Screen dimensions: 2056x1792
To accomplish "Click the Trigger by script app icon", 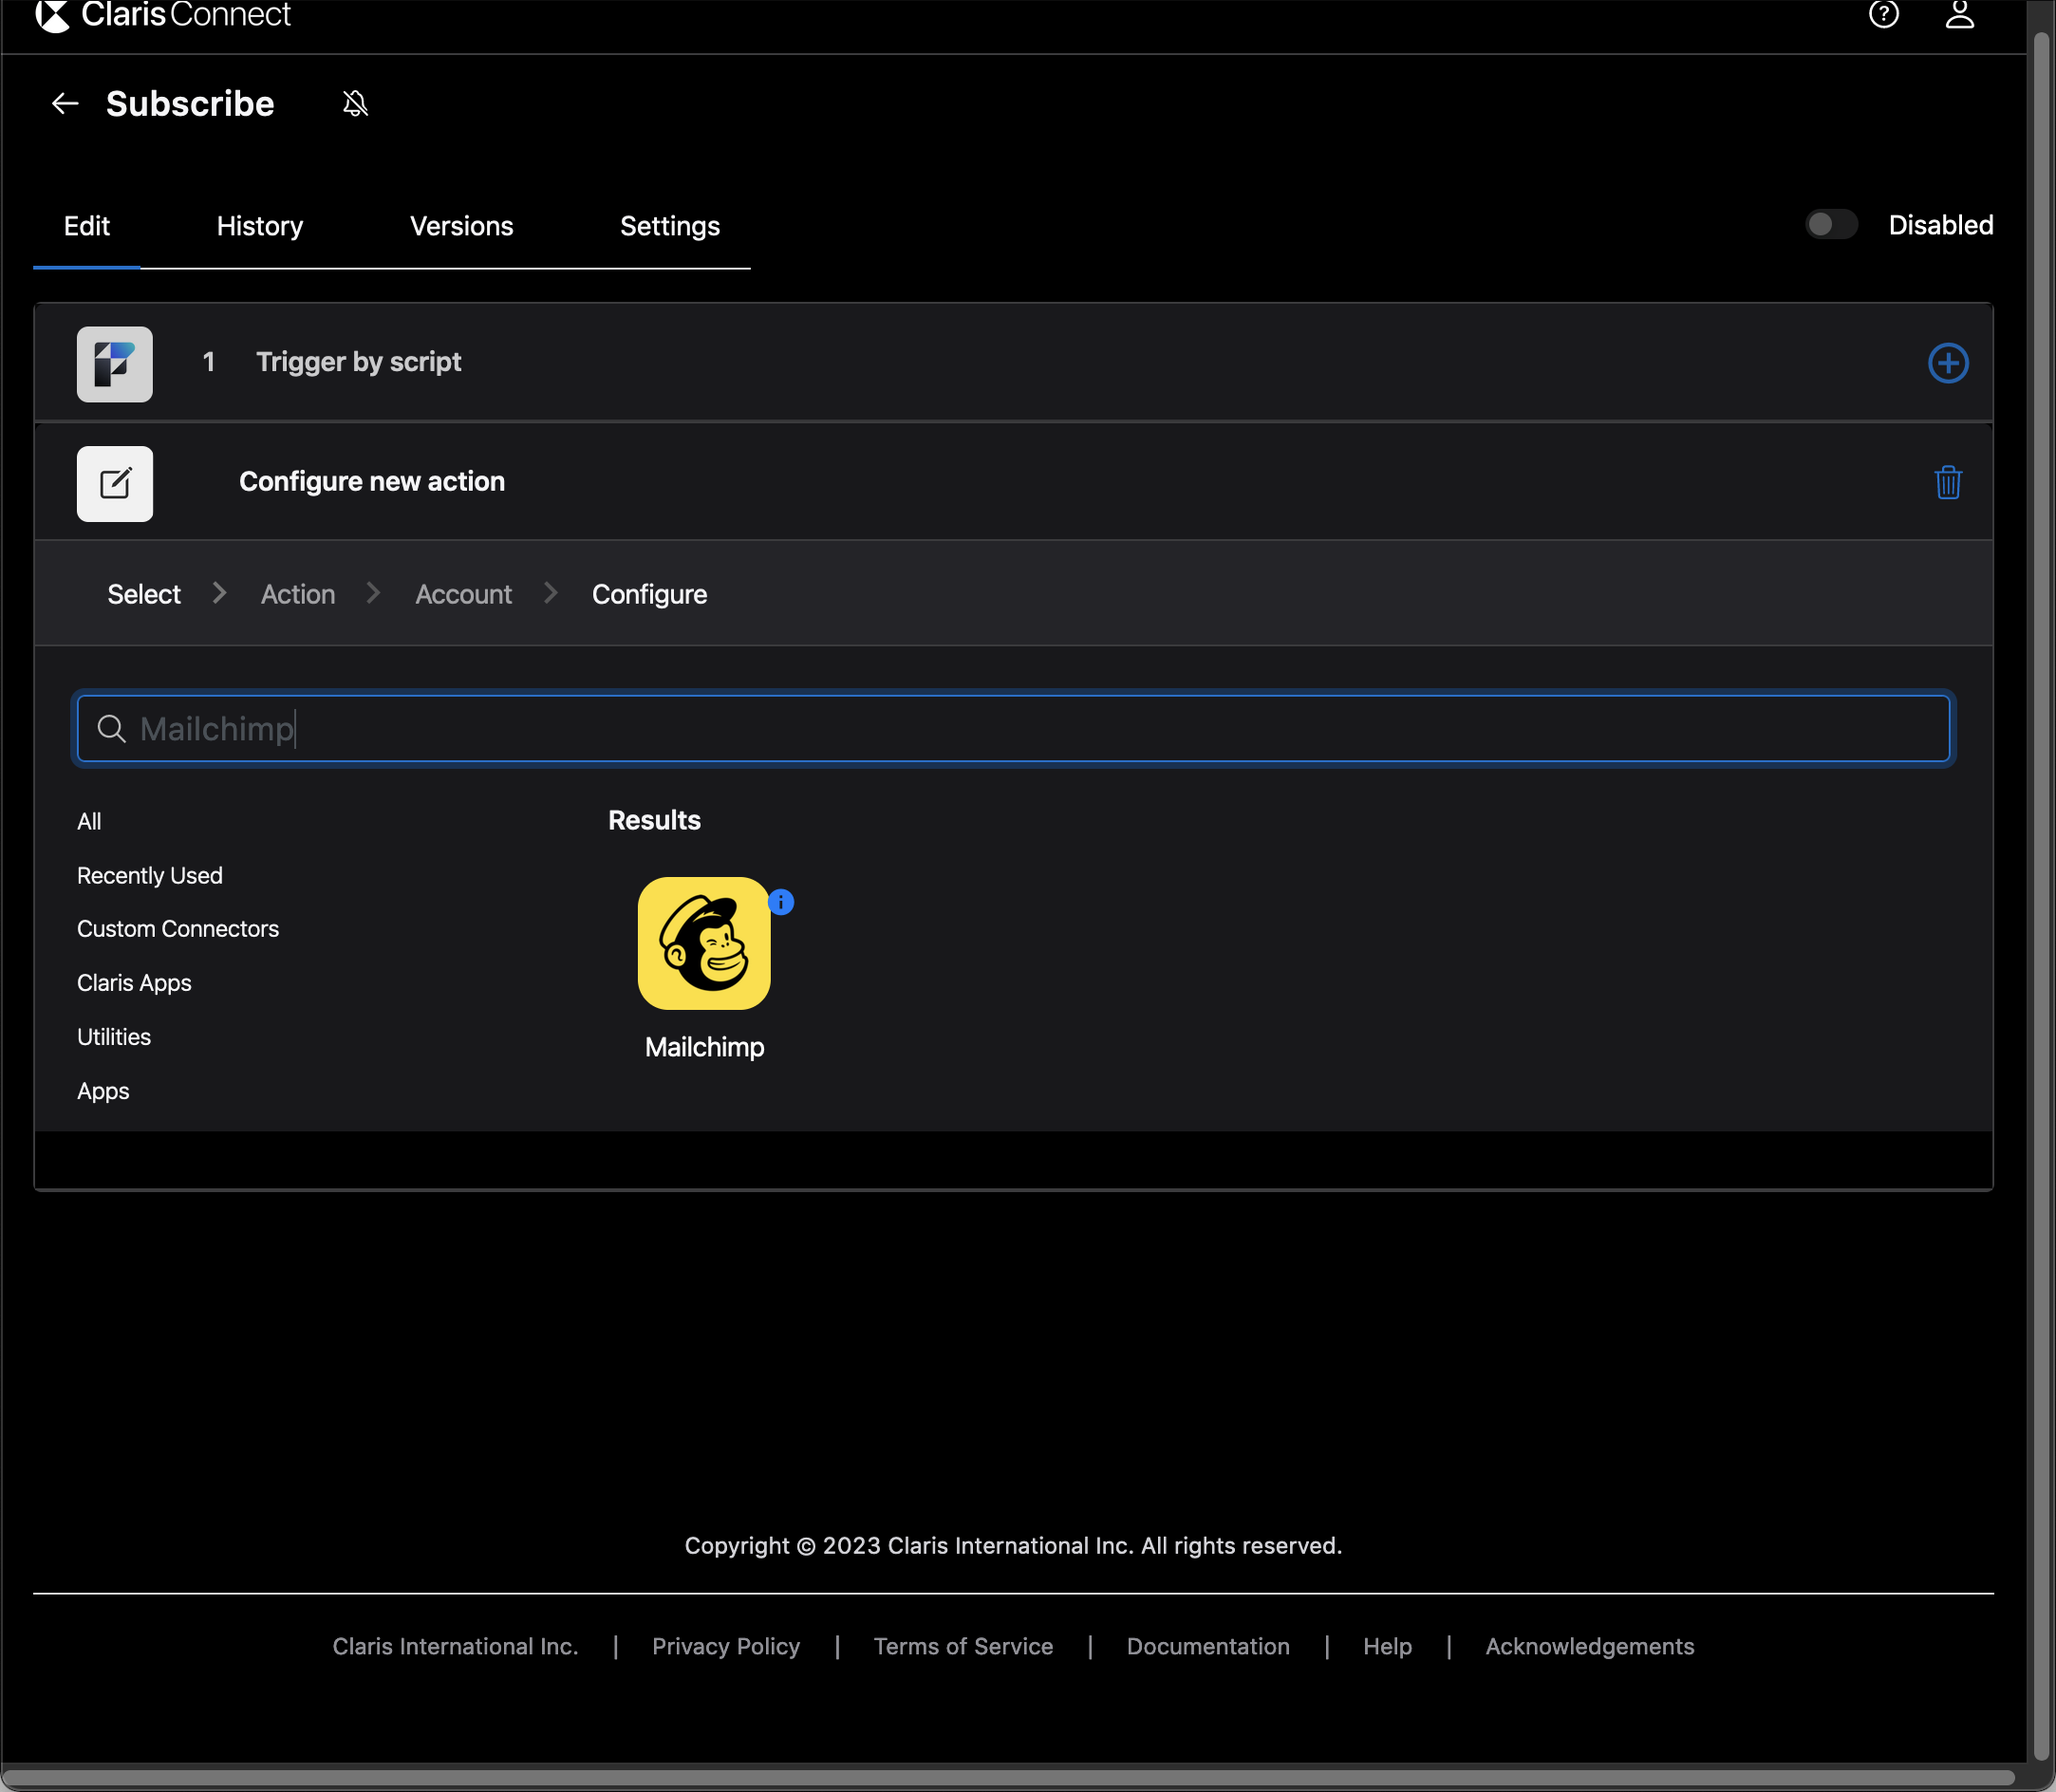I will (x=115, y=364).
